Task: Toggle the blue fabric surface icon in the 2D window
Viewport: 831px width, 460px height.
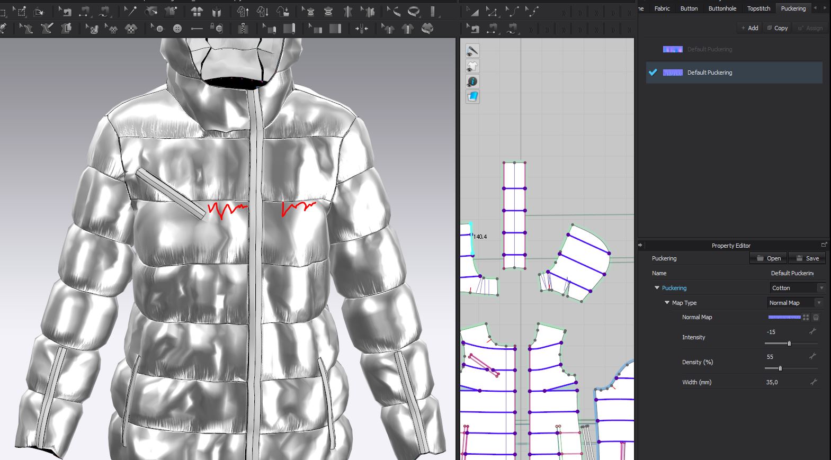Action: coord(472,97)
